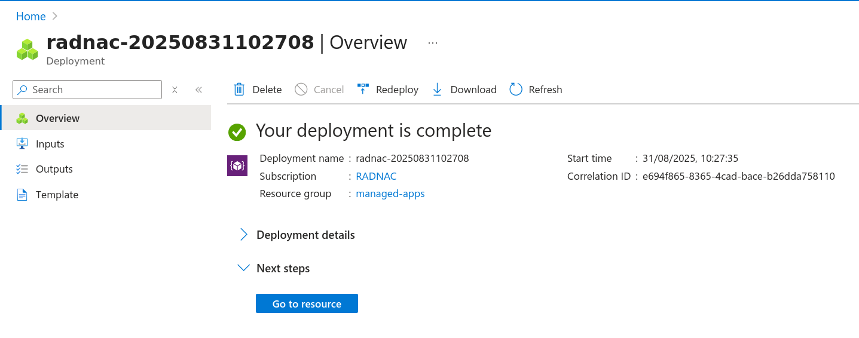Open the managed-apps resource group link
This screenshot has height=338, width=859.
point(390,193)
